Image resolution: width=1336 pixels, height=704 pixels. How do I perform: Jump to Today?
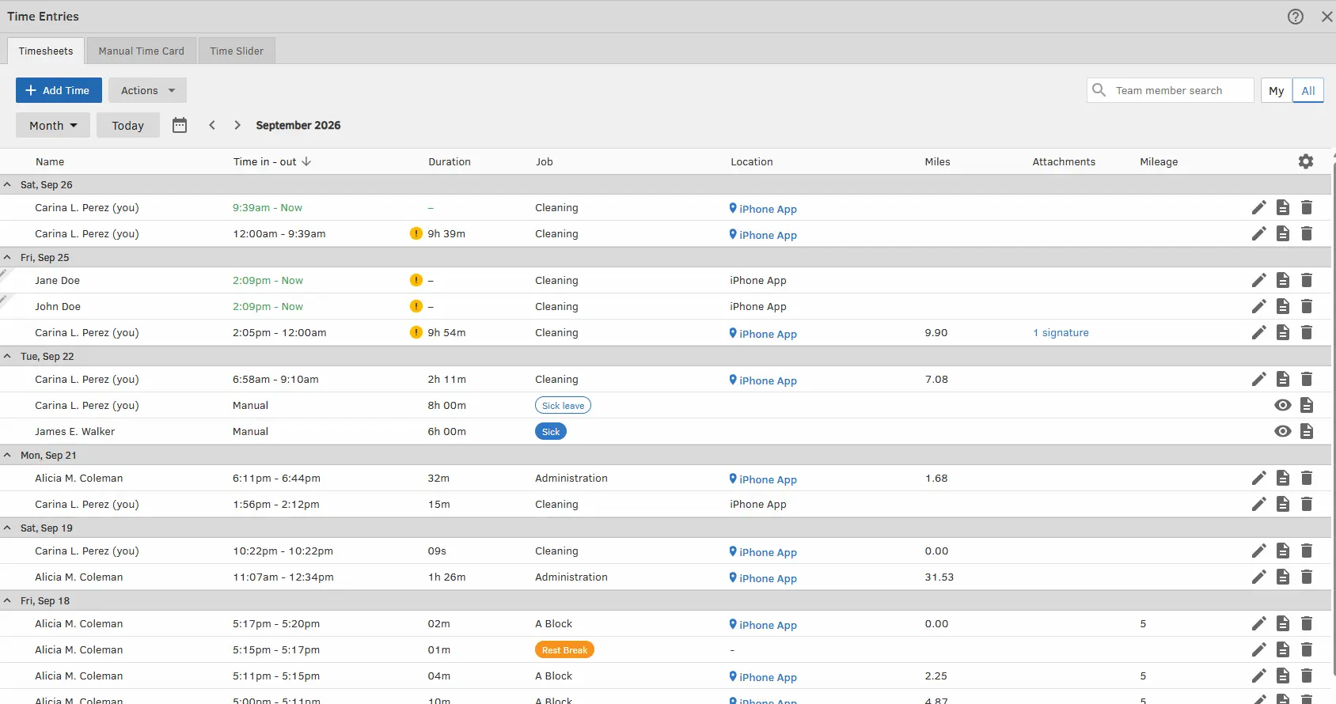point(128,125)
